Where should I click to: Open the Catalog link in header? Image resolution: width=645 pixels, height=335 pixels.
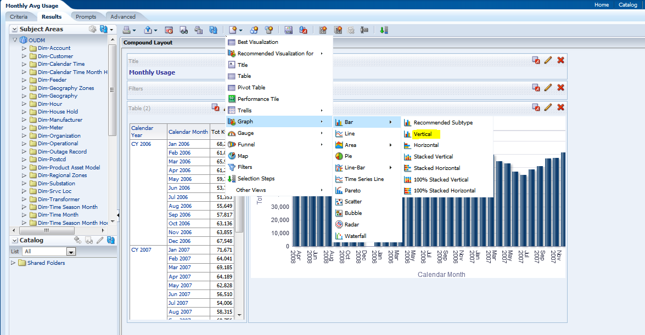coord(627,5)
